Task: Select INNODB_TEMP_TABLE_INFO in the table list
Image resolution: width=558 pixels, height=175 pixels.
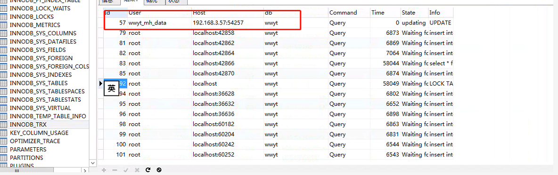Action: [48, 116]
